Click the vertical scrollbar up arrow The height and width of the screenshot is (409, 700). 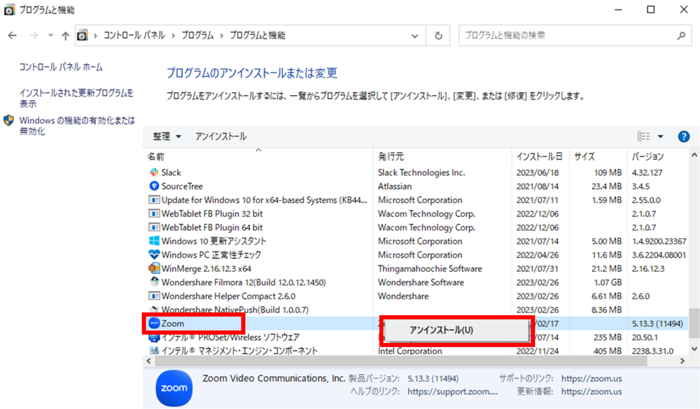click(x=694, y=156)
